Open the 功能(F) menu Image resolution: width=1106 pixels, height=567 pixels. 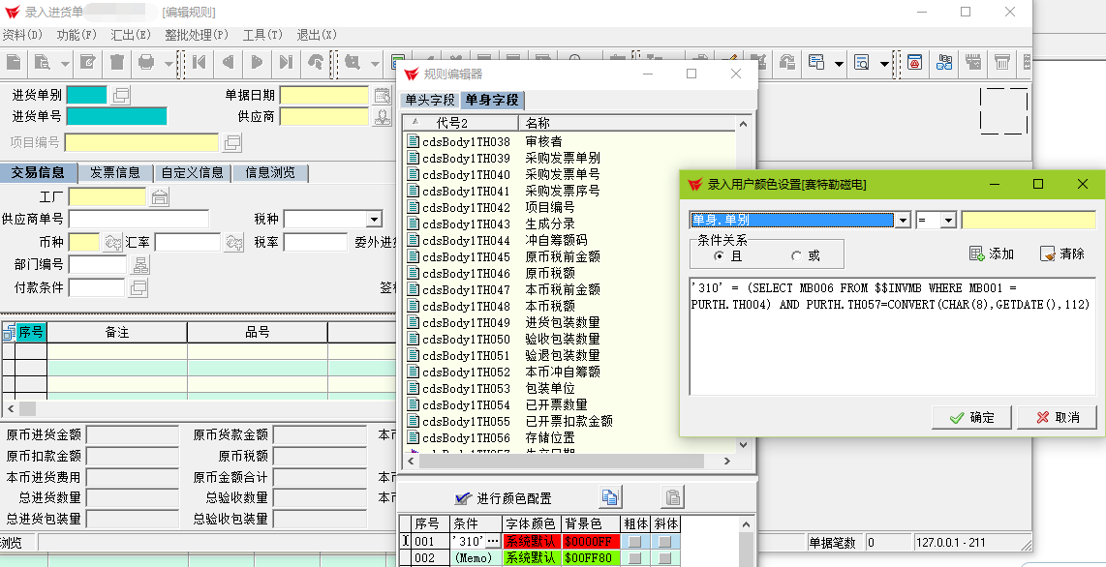tap(77, 35)
